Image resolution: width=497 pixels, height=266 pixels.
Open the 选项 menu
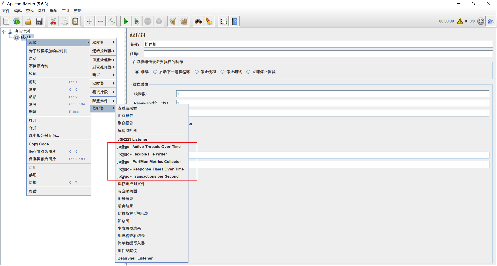coord(54,11)
